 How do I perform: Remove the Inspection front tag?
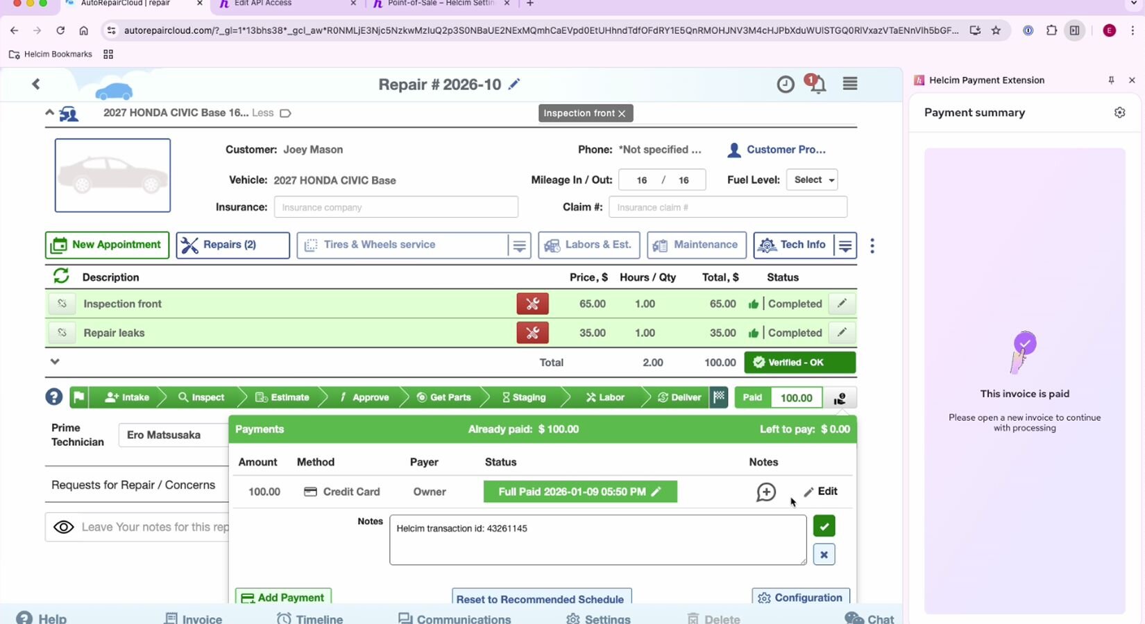pyautogui.click(x=622, y=113)
